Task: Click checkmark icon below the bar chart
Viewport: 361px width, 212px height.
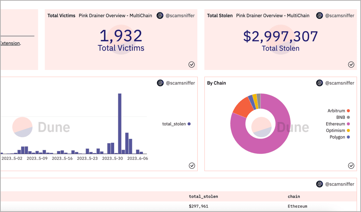Action: pyautogui.click(x=192, y=166)
